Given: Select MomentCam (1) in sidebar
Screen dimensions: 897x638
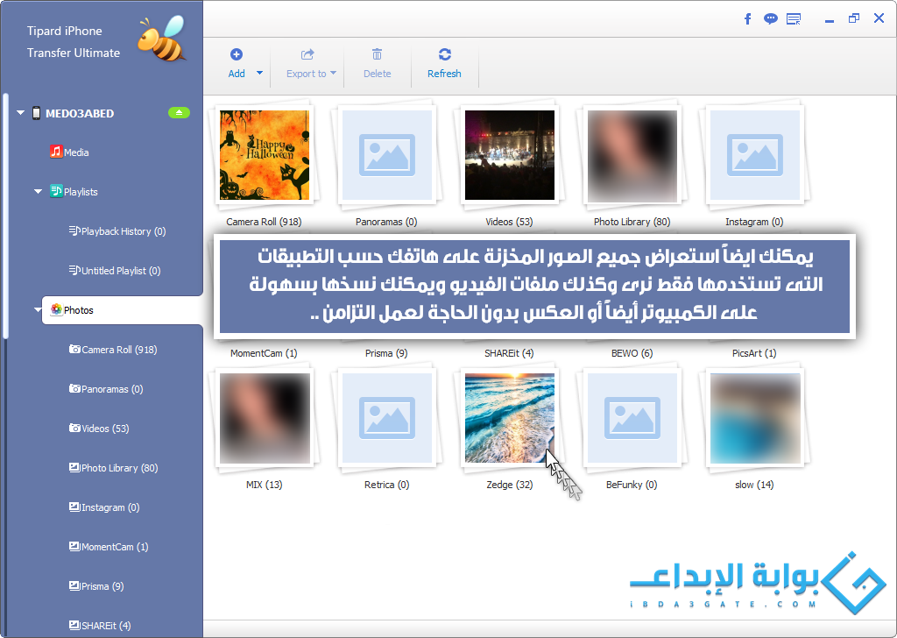Looking at the screenshot, I should click(115, 548).
